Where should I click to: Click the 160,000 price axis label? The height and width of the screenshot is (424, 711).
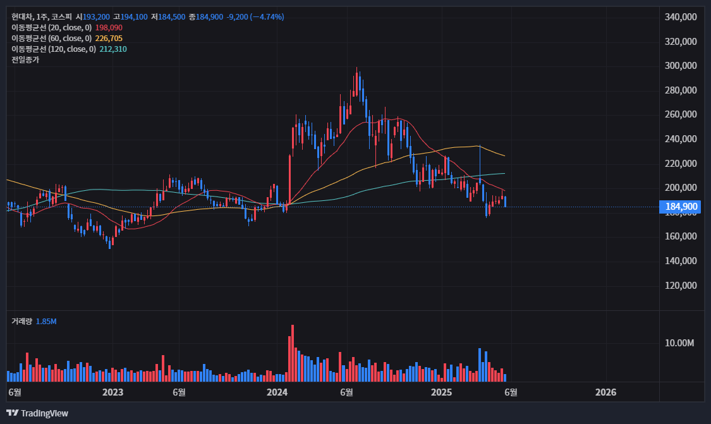coord(681,236)
